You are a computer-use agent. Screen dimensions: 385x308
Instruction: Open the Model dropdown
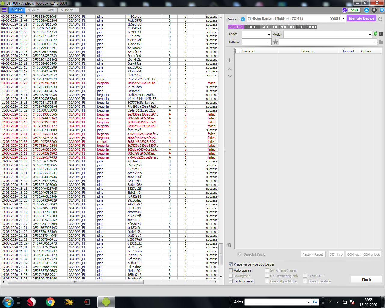pyautogui.click(x=370, y=34)
